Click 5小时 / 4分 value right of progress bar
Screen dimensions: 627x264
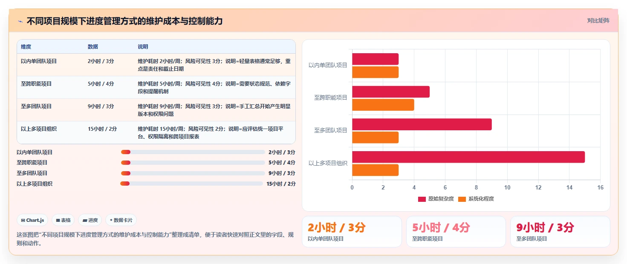point(282,163)
